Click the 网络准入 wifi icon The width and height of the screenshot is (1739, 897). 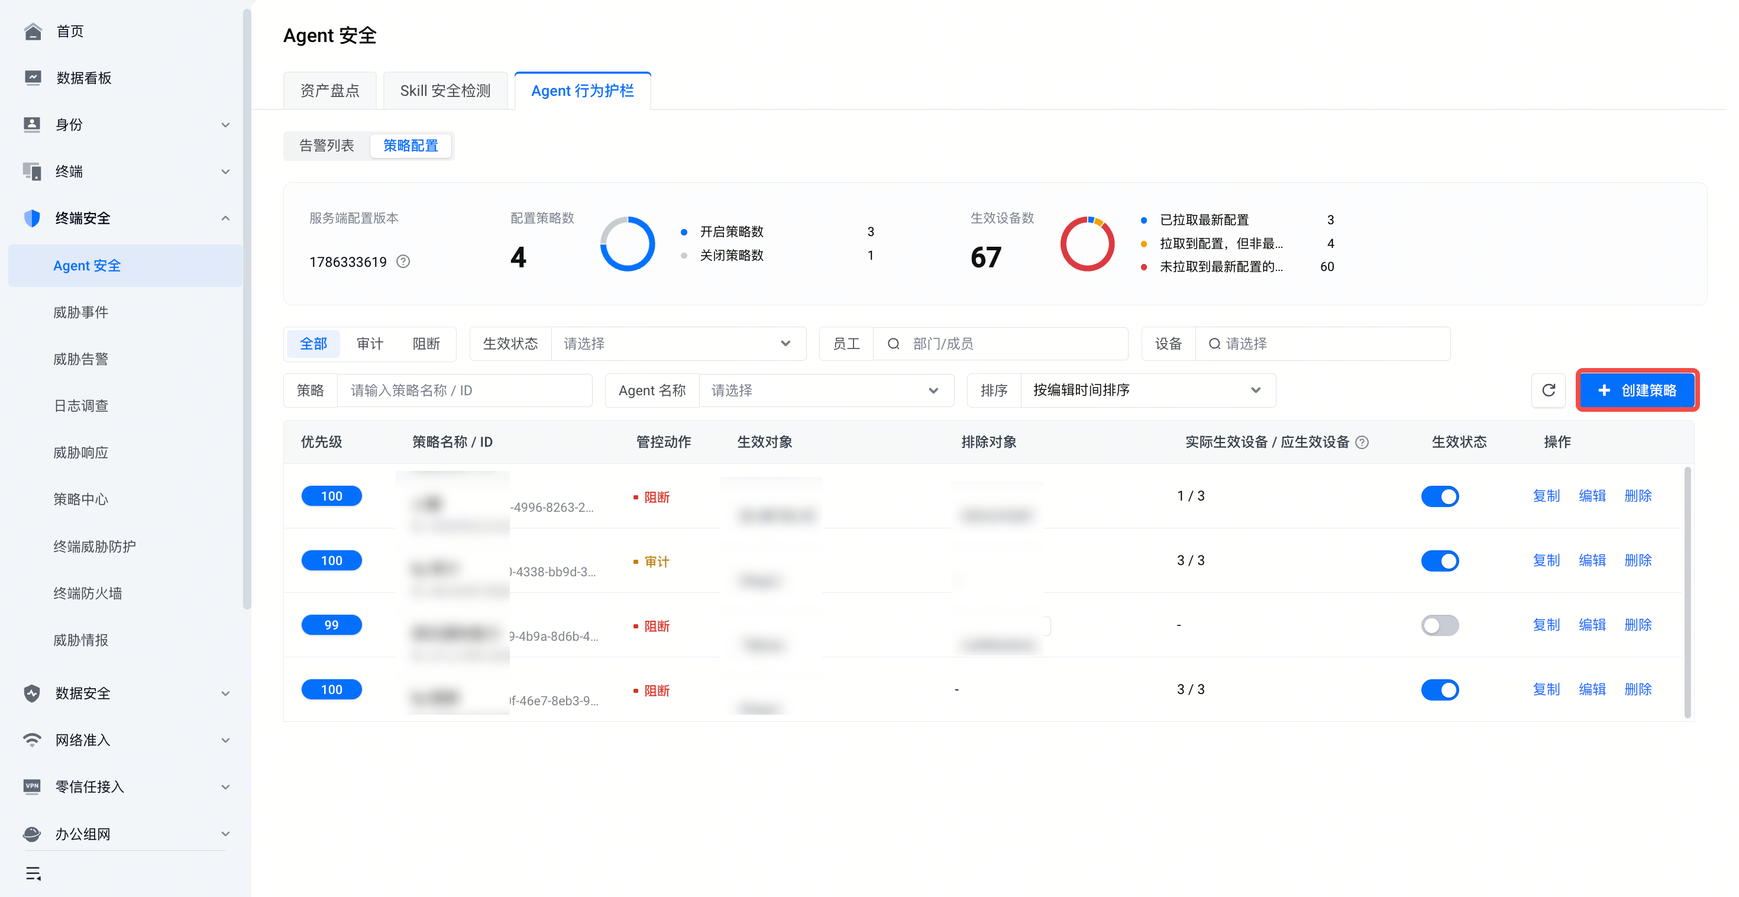[x=33, y=740]
